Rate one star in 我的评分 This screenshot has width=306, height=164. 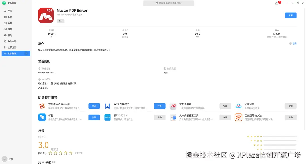[50, 153]
